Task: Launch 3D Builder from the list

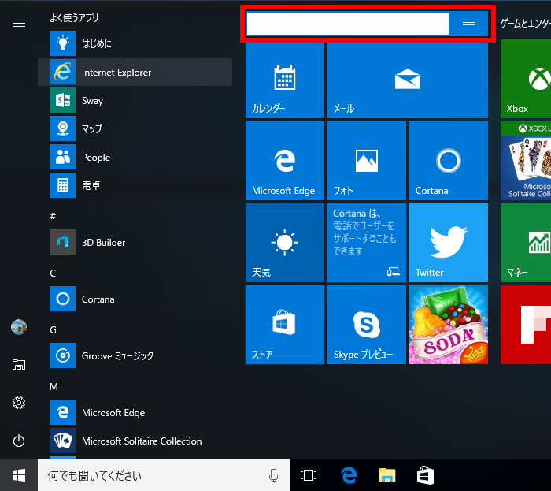Action: point(135,242)
